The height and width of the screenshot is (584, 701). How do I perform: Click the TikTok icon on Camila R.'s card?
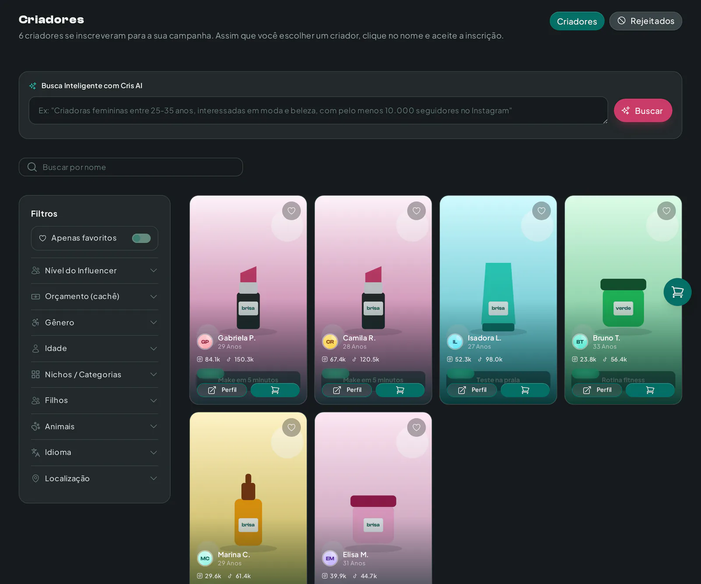354,359
